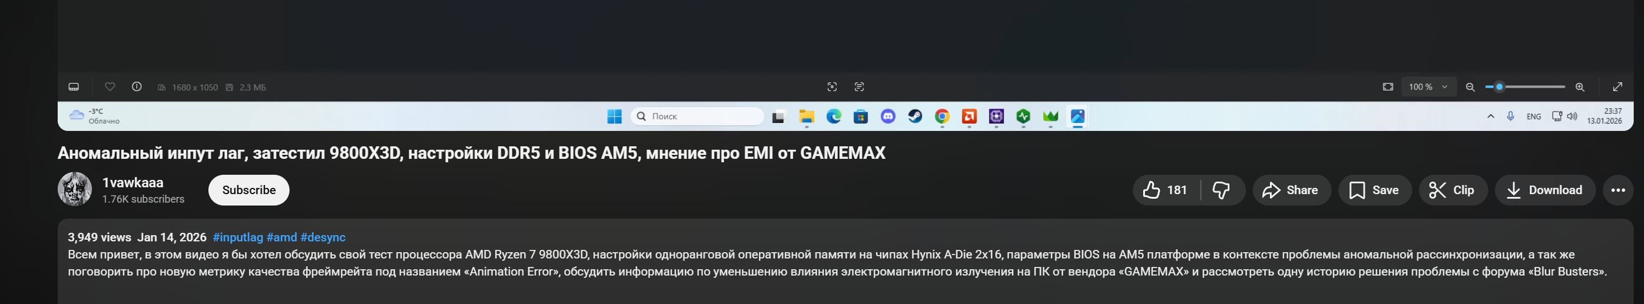Screen dimensions: 1644x304
Task: Open the purple chip app on taskbar
Action: click(x=997, y=116)
